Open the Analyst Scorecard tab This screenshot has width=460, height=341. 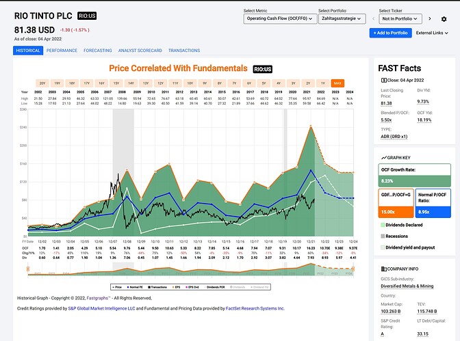[x=140, y=51]
